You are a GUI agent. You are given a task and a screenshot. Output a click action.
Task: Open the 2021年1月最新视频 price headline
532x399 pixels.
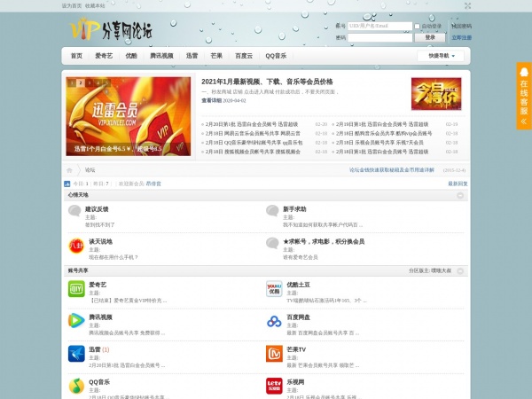(x=267, y=82)
